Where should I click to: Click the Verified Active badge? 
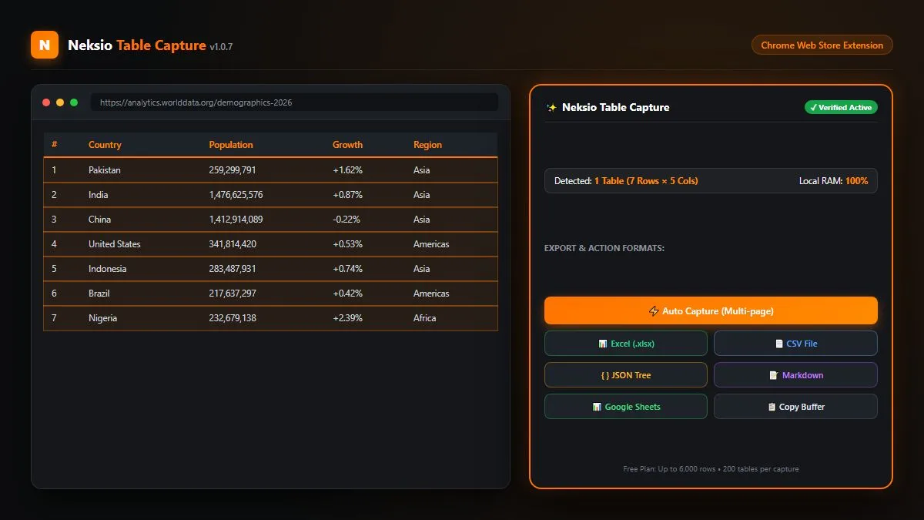(x=841, y=108)
